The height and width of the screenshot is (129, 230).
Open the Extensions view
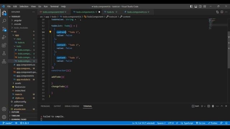[4, 45]
